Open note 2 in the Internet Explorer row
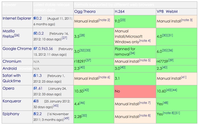This screenshot has width=199, height=125. [x=104, y=20]
